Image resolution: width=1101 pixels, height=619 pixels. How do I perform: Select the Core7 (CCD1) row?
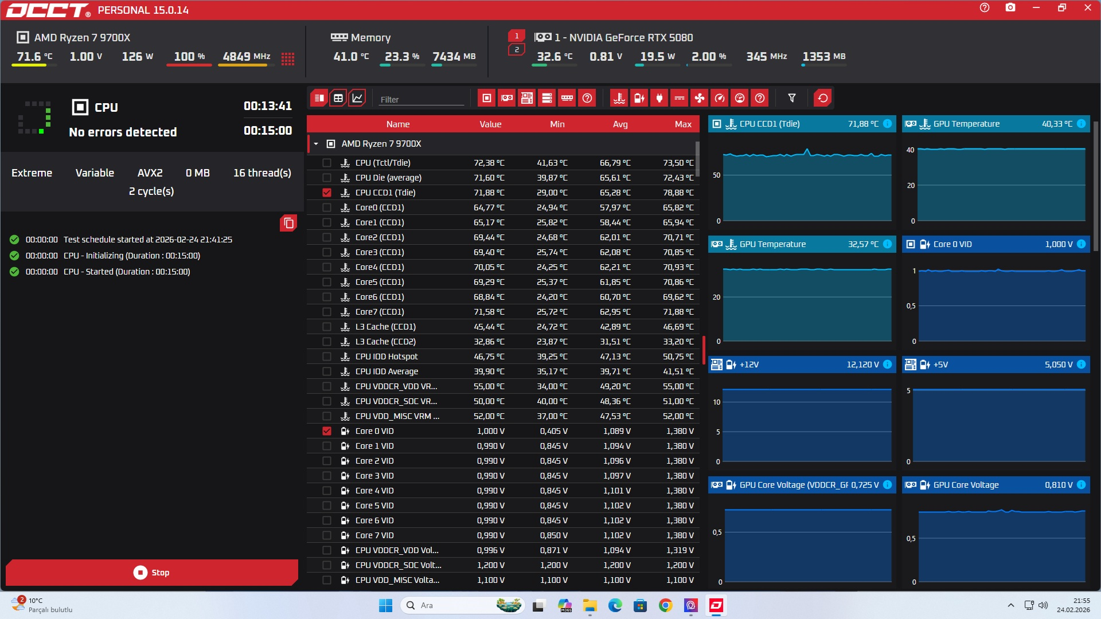(x=503, y=312)
